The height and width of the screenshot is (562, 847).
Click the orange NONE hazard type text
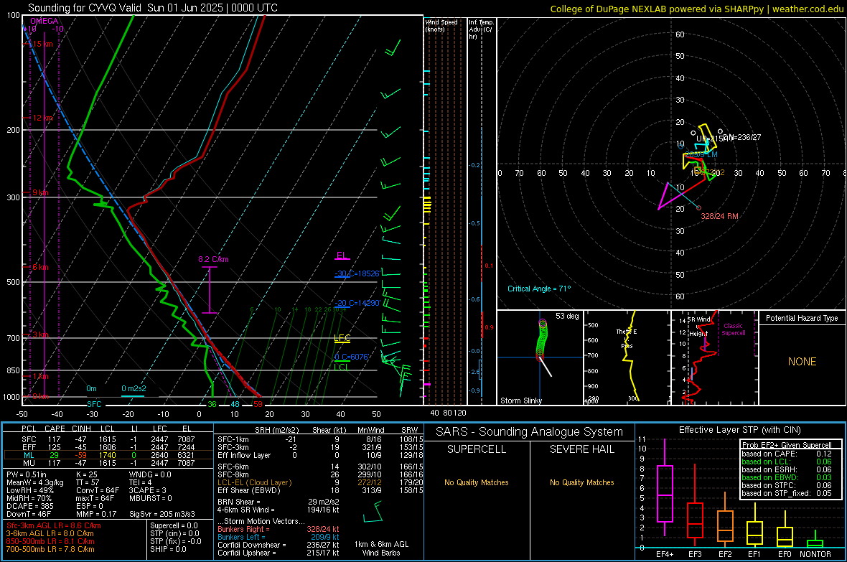click(x=802, y=362)
